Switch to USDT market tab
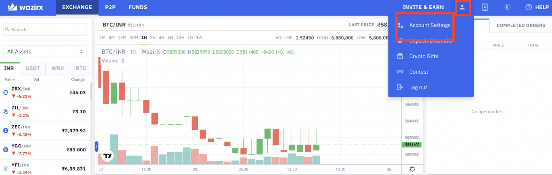 33,68
